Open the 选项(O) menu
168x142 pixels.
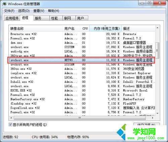(24, 11)
